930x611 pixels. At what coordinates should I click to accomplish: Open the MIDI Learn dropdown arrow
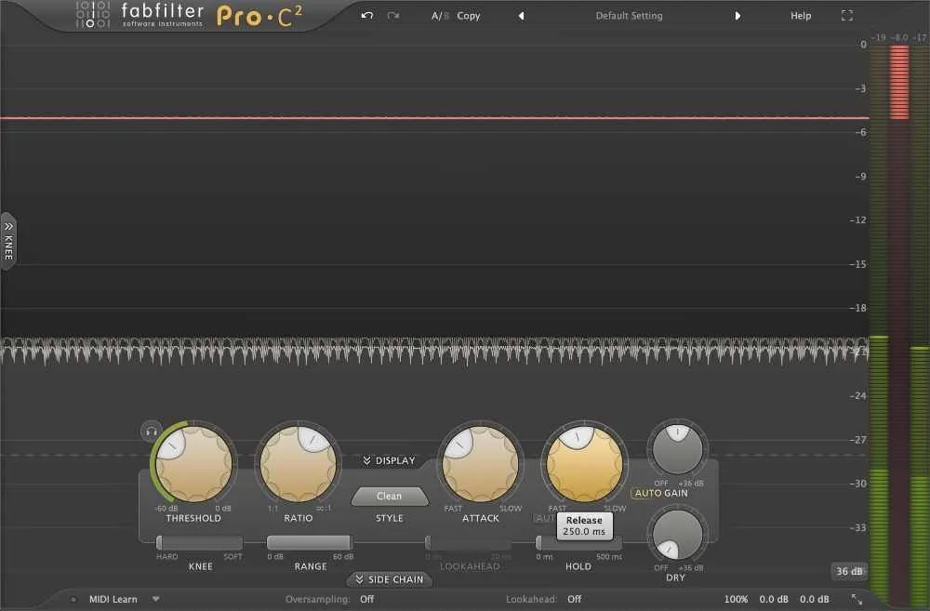[156, 599]
